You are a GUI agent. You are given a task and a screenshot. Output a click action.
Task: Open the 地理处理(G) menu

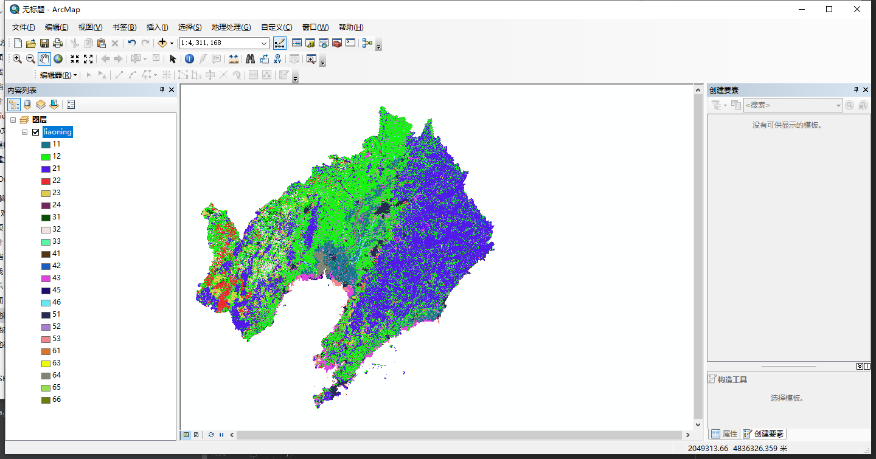coord(231,27)
